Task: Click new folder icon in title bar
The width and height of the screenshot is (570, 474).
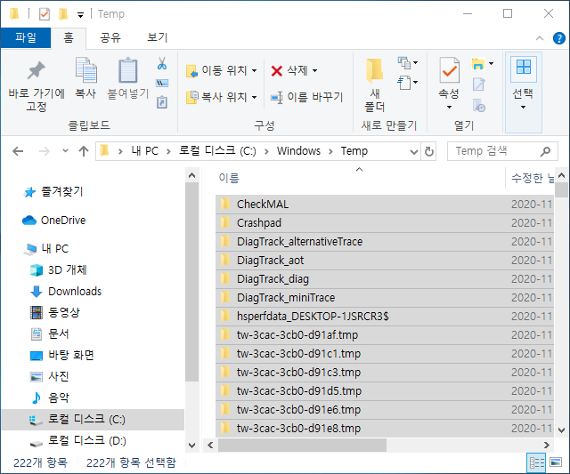Action: pos(63,14)
